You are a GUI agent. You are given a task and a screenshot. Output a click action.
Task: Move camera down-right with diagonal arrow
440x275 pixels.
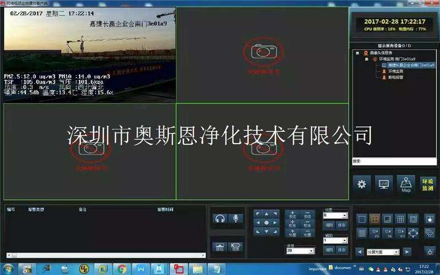pos(276,232)
